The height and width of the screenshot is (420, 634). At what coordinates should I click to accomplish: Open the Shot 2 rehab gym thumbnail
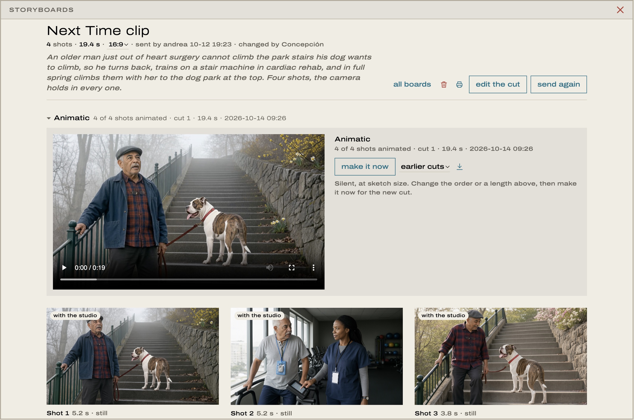point(317,356)
